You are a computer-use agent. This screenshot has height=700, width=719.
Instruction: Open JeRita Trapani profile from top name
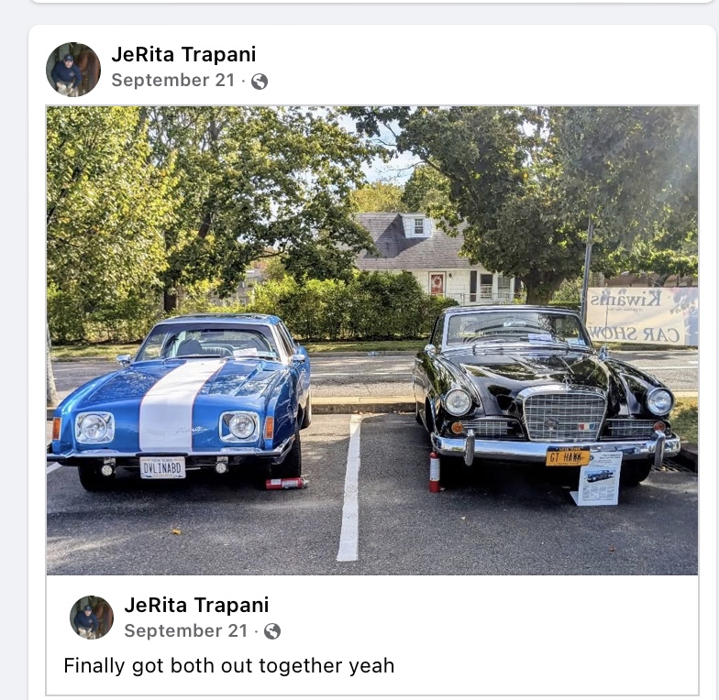point(183,54)
